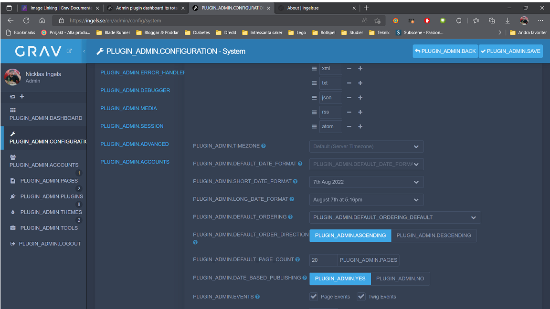Open browser extensions puzzle icon
The width and height of the screenshot is (550, 309).
(459, 21)
